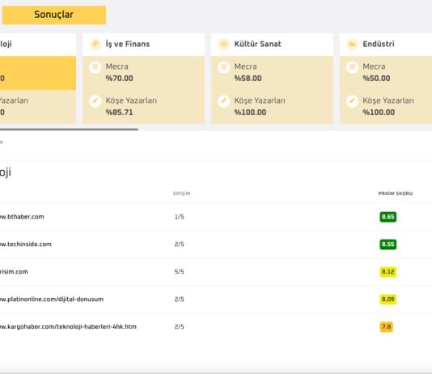Open the kargohaber.com teknoloji-haberleri link
The image size is (432, 374).
pos(68,327)
